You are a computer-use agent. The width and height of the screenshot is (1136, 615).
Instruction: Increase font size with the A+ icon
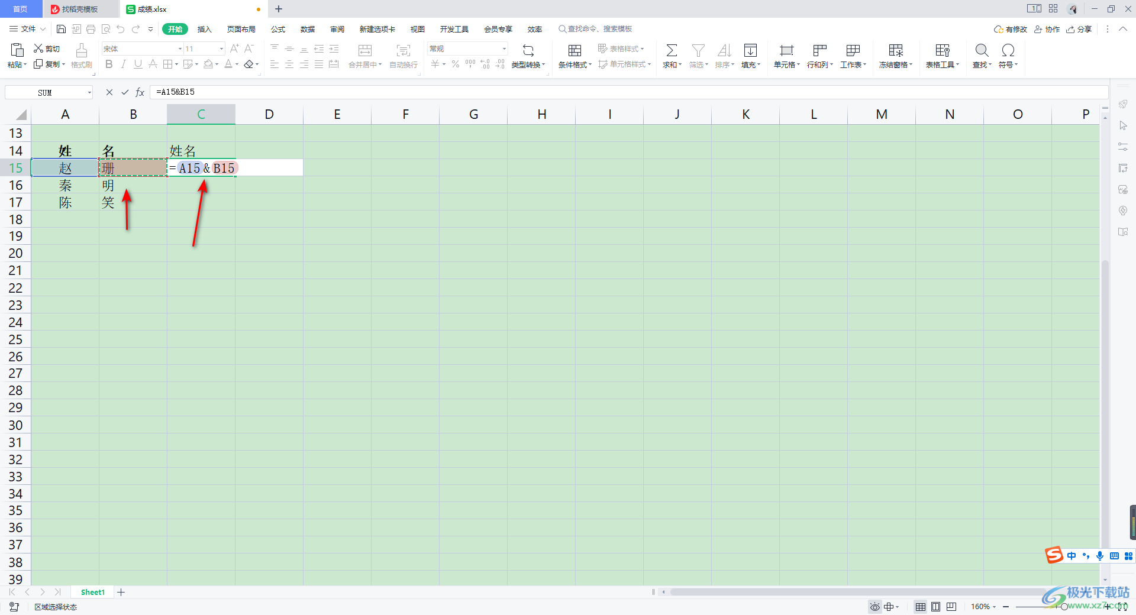[x=234, y=48]
